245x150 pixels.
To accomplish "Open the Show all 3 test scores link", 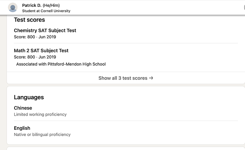I will (123, 78).
